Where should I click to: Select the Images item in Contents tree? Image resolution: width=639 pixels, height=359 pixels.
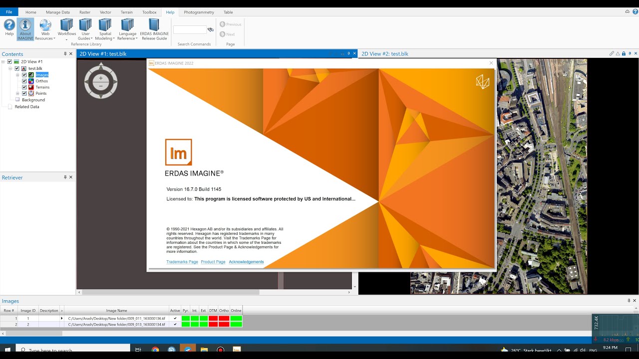pyautogui.click(x=42, y=75)
